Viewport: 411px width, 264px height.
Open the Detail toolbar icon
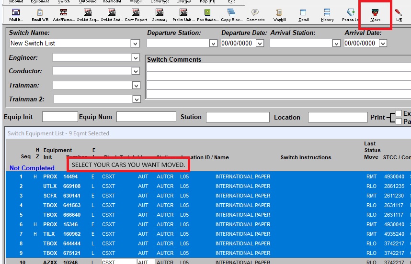[x=303, y=15]
